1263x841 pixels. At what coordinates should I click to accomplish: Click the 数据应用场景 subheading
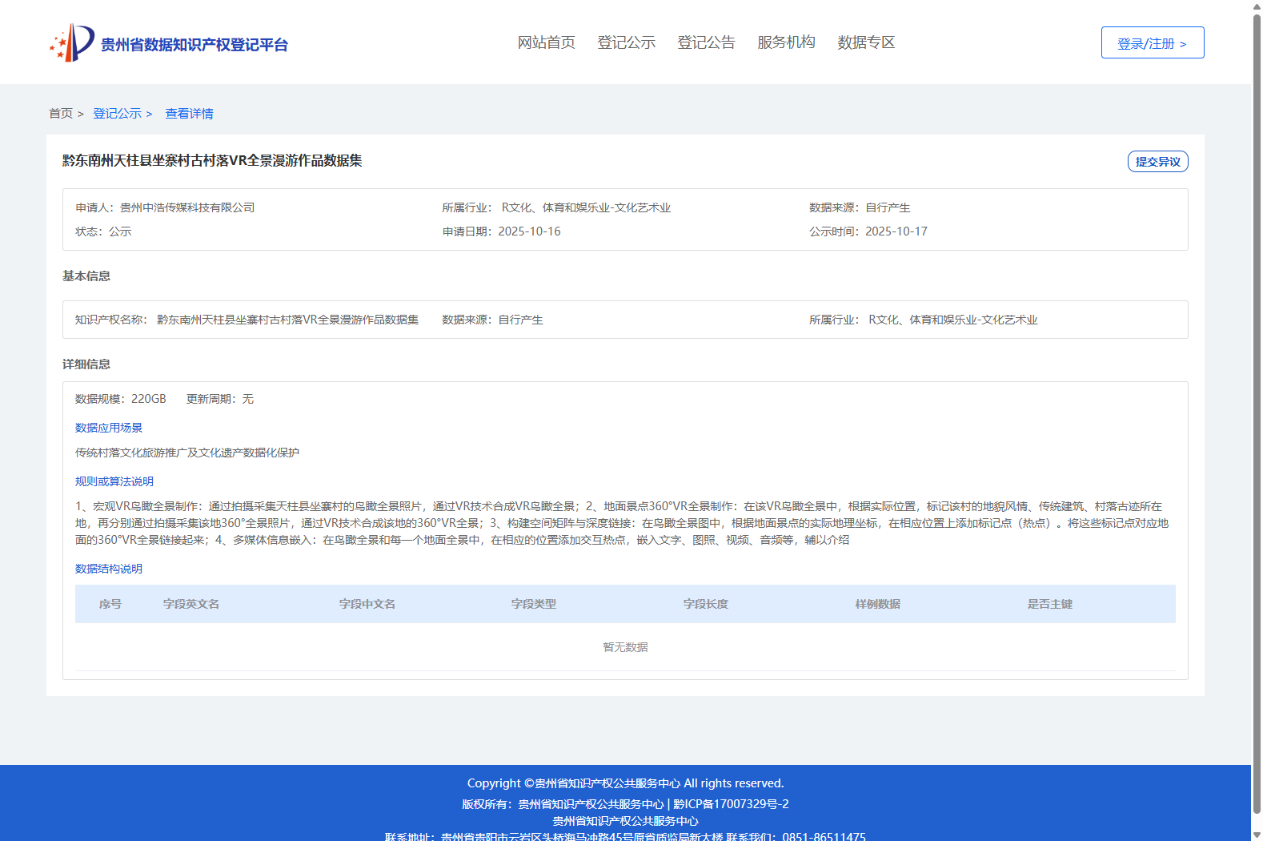coord(109,428)
